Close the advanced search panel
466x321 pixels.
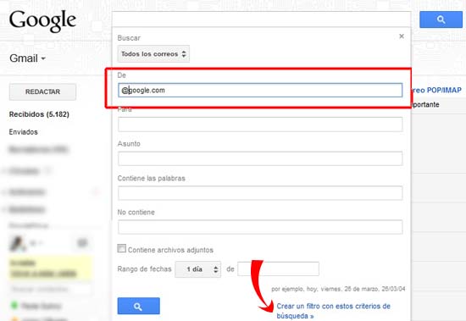click(x=402, y=36)
